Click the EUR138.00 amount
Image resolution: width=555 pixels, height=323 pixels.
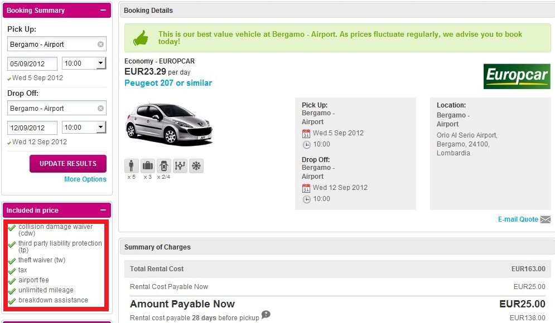click(528, 317)
